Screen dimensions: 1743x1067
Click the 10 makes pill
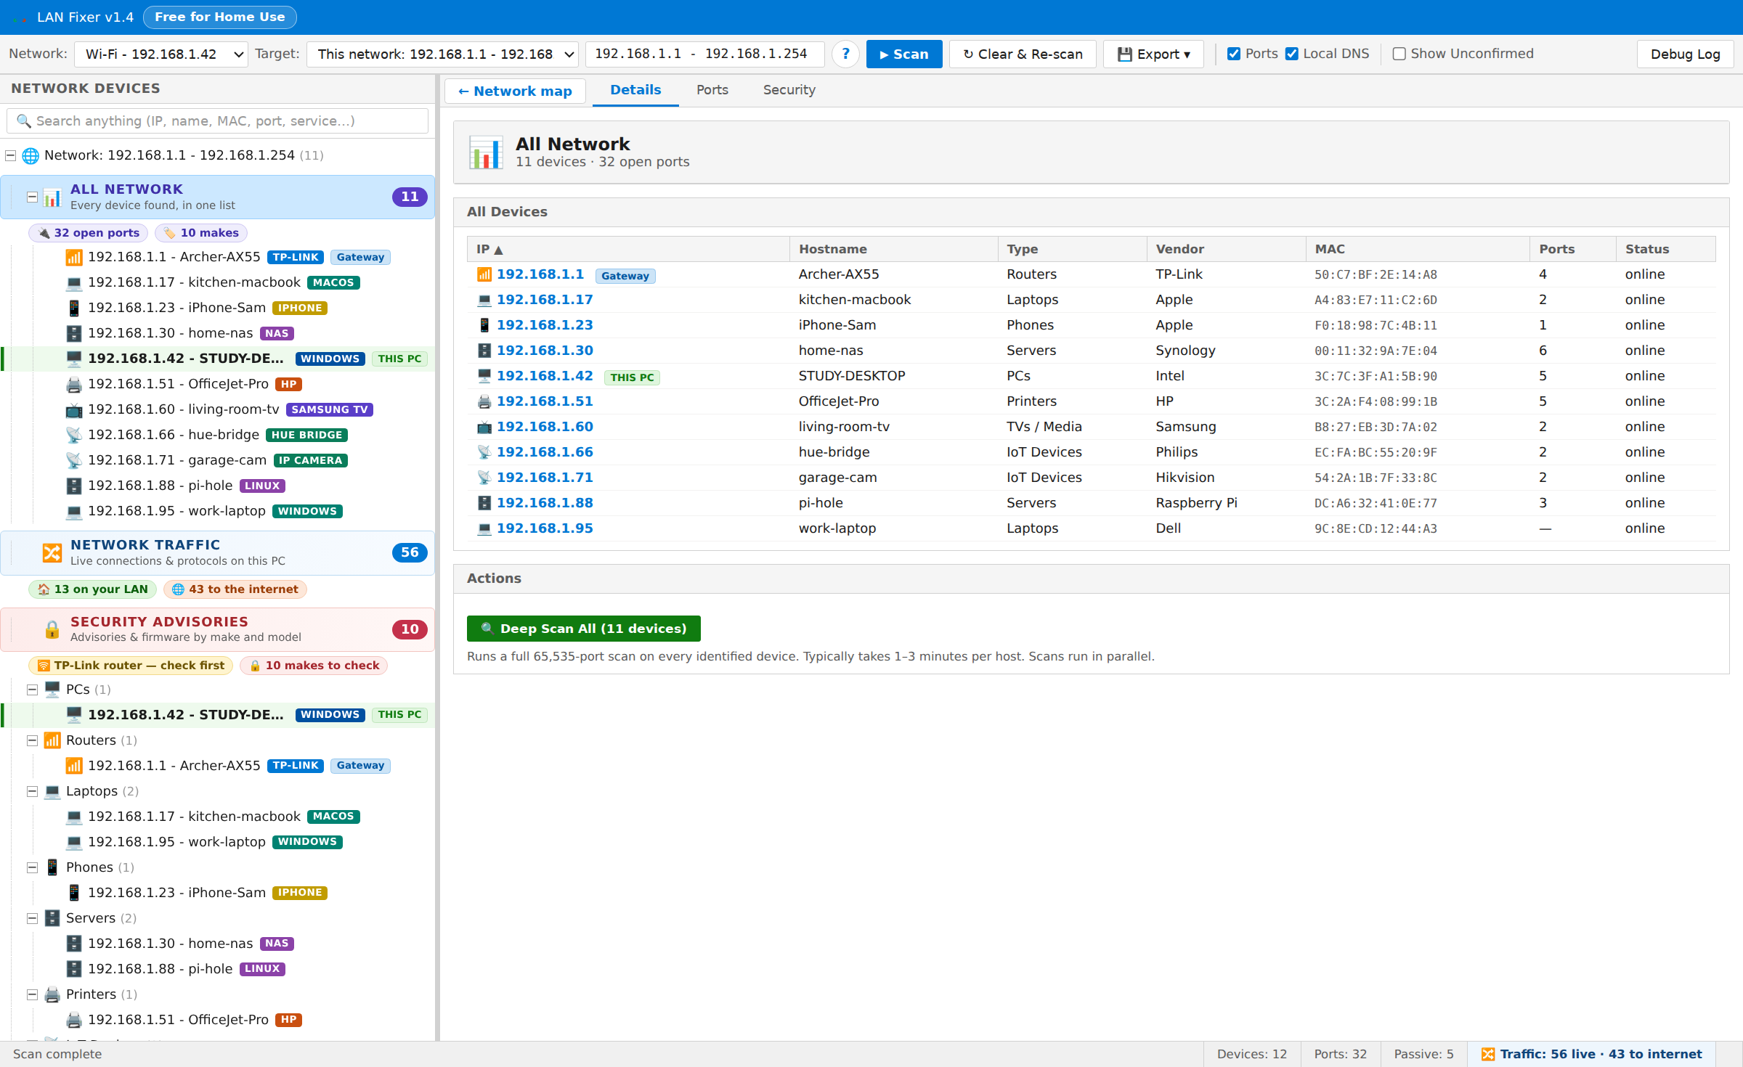201,233
